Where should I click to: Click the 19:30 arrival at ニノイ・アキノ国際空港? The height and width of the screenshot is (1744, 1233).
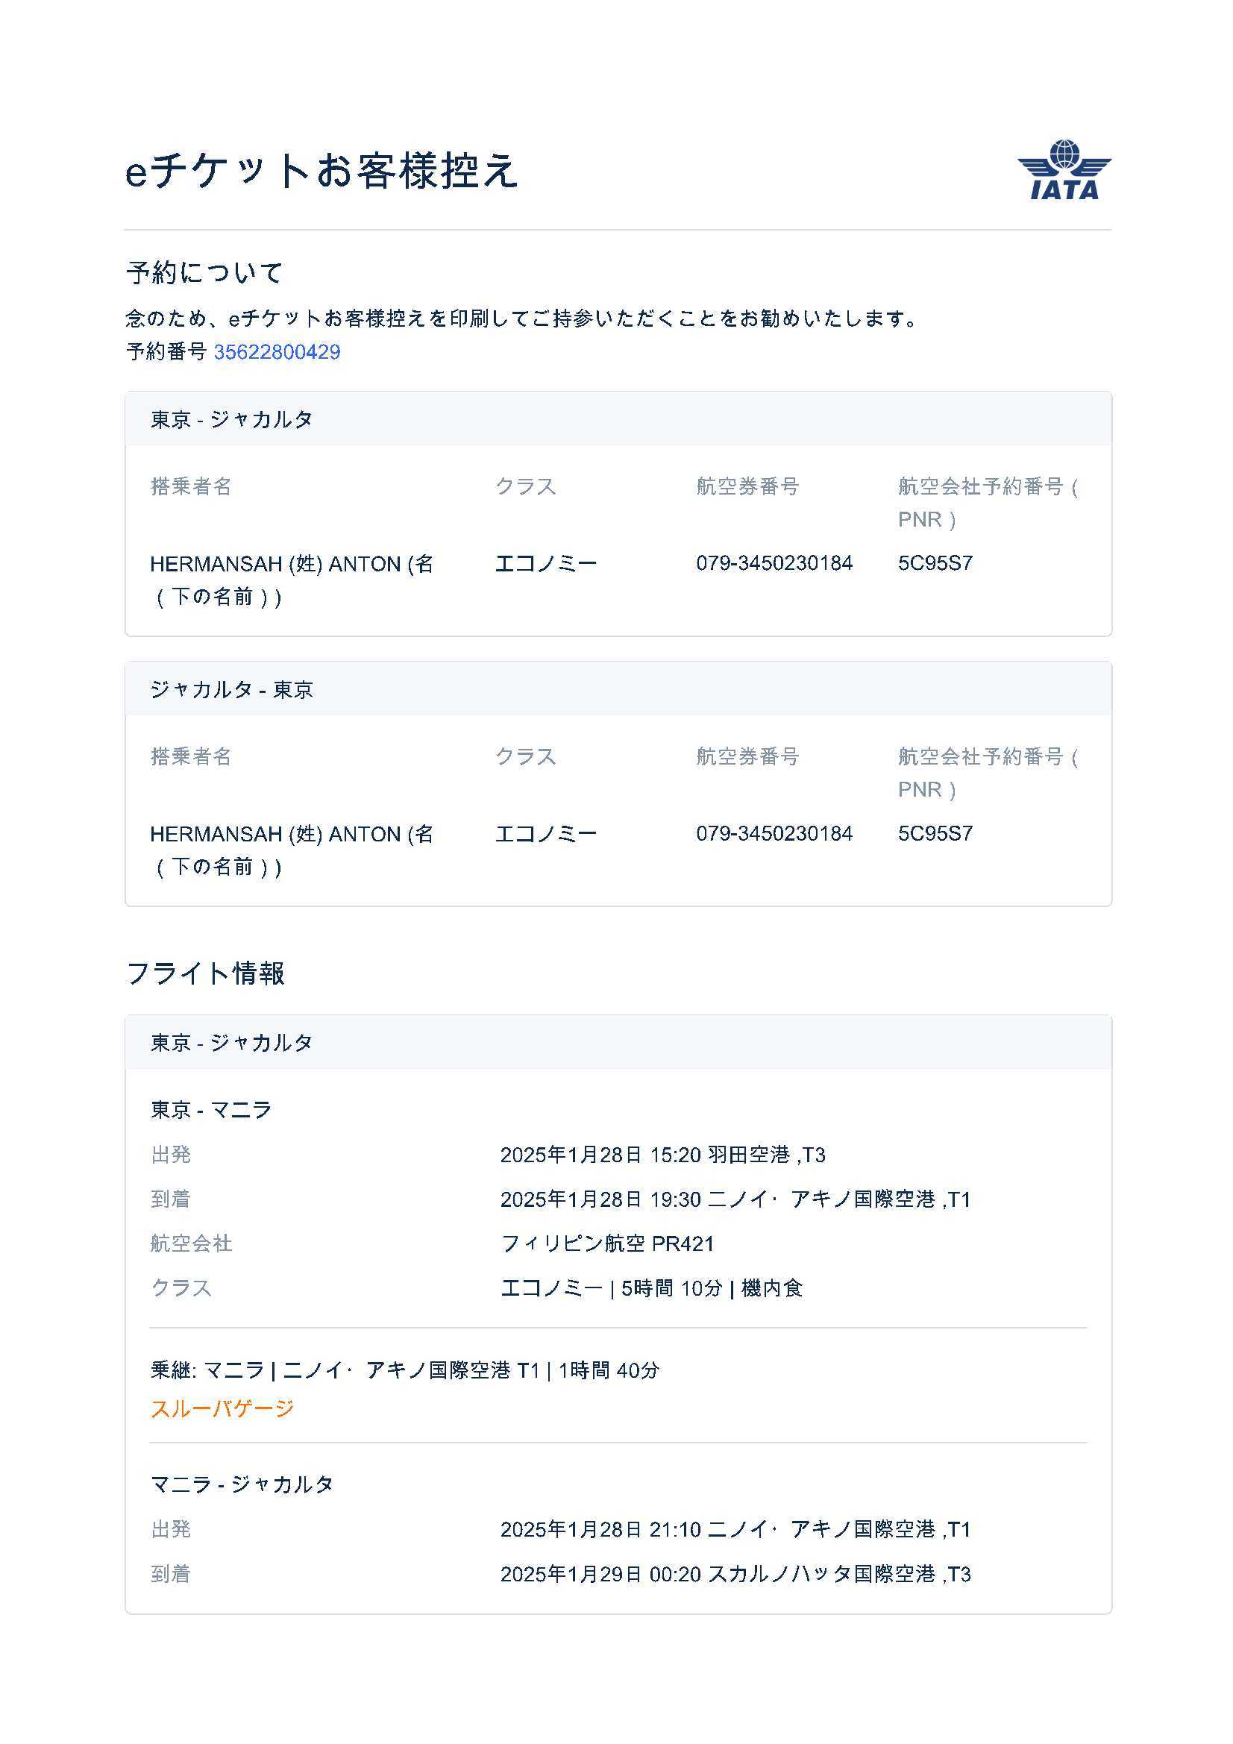(735, 1199)
